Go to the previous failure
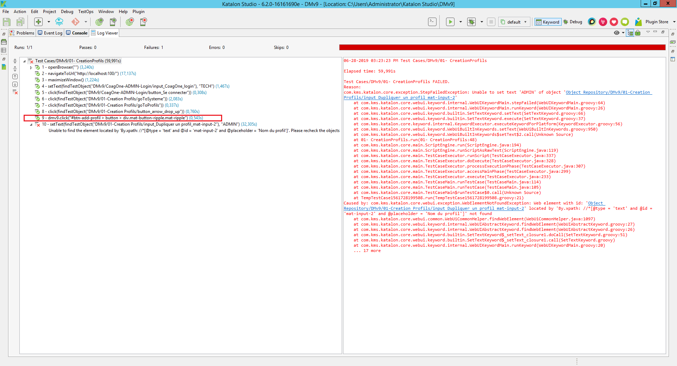677x366 pixels. click(15, 77)
